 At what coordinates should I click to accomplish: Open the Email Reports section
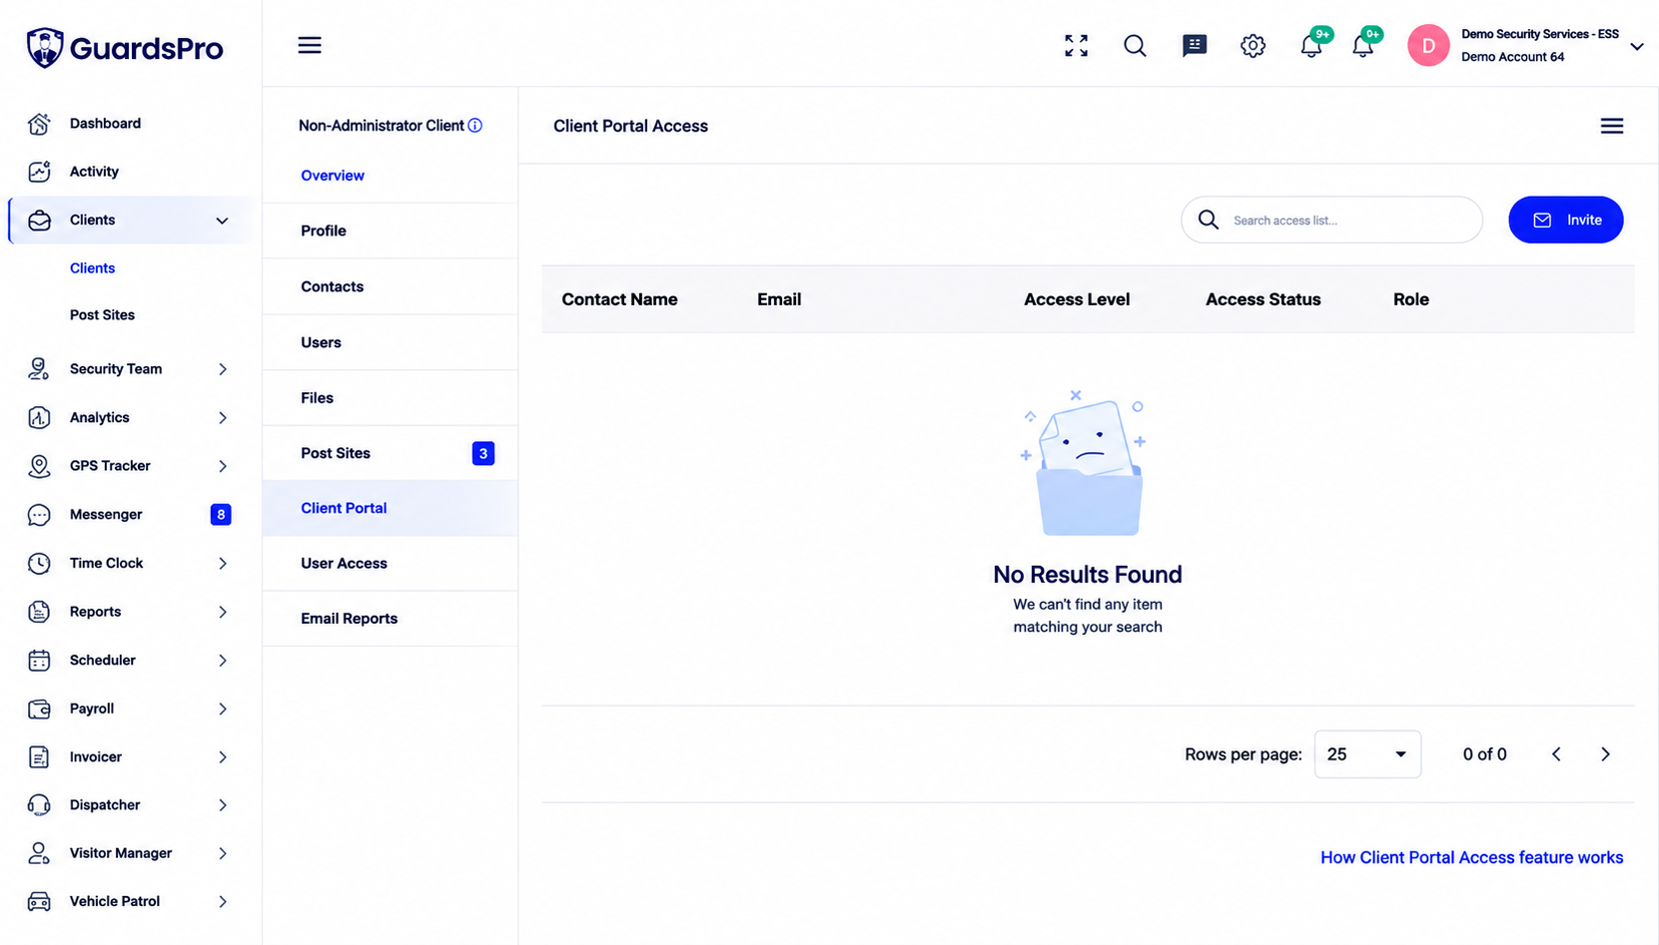(x=390, y=619)
